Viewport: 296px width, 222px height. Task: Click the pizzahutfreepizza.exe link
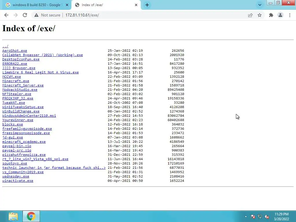(24, 155)
